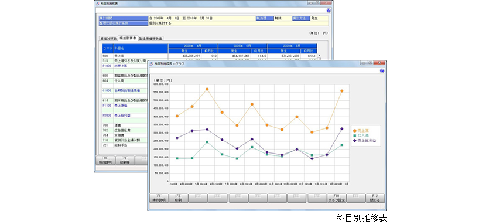This screenshot has height=224, width=496.
Task: Click the 2009年 4月 column header
Action: click(193, 46)
